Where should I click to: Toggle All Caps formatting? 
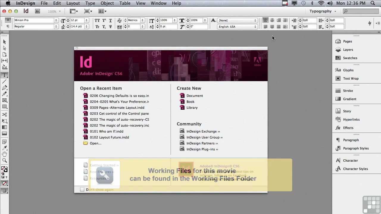[x=97, y=20]
